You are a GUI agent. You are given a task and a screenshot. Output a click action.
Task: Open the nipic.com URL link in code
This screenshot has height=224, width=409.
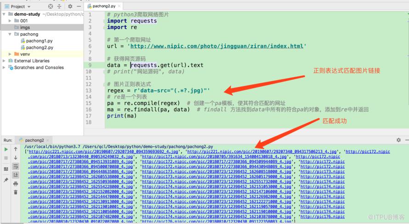216,46
